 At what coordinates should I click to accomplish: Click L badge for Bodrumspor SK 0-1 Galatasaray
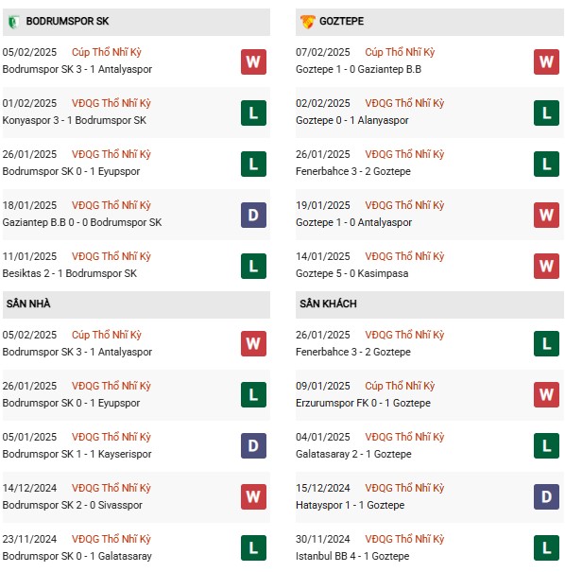point(253,547)
